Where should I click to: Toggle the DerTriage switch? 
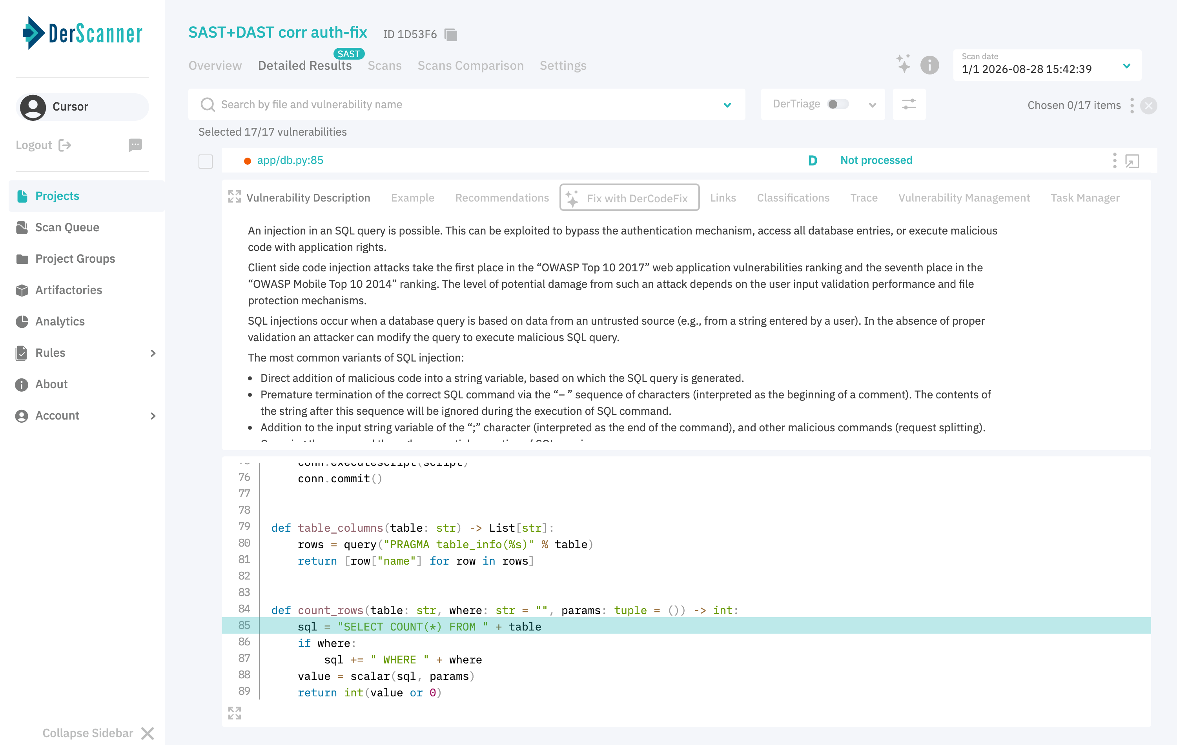[x=838, y=104]
